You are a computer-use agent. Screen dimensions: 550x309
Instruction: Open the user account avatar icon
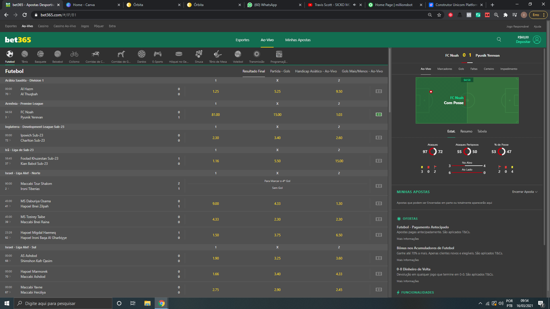[x=537, y=39]
